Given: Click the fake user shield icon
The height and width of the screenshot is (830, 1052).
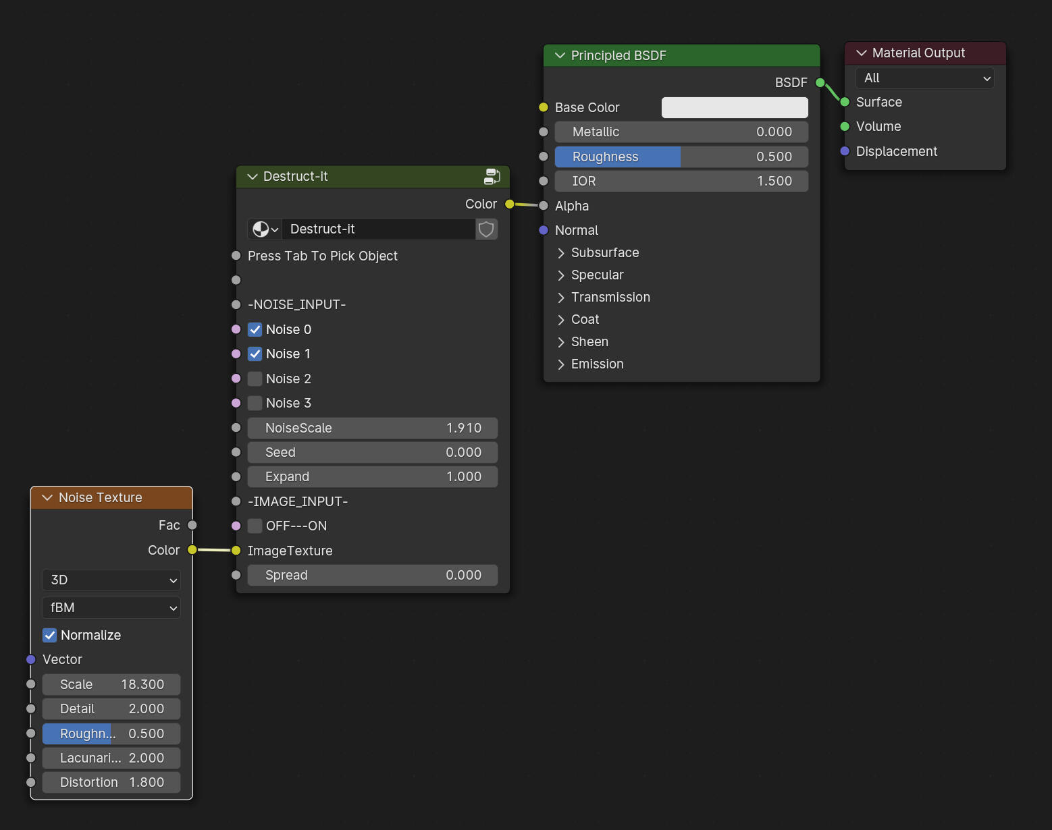Looking at the screenshot, I should point(486,229).
